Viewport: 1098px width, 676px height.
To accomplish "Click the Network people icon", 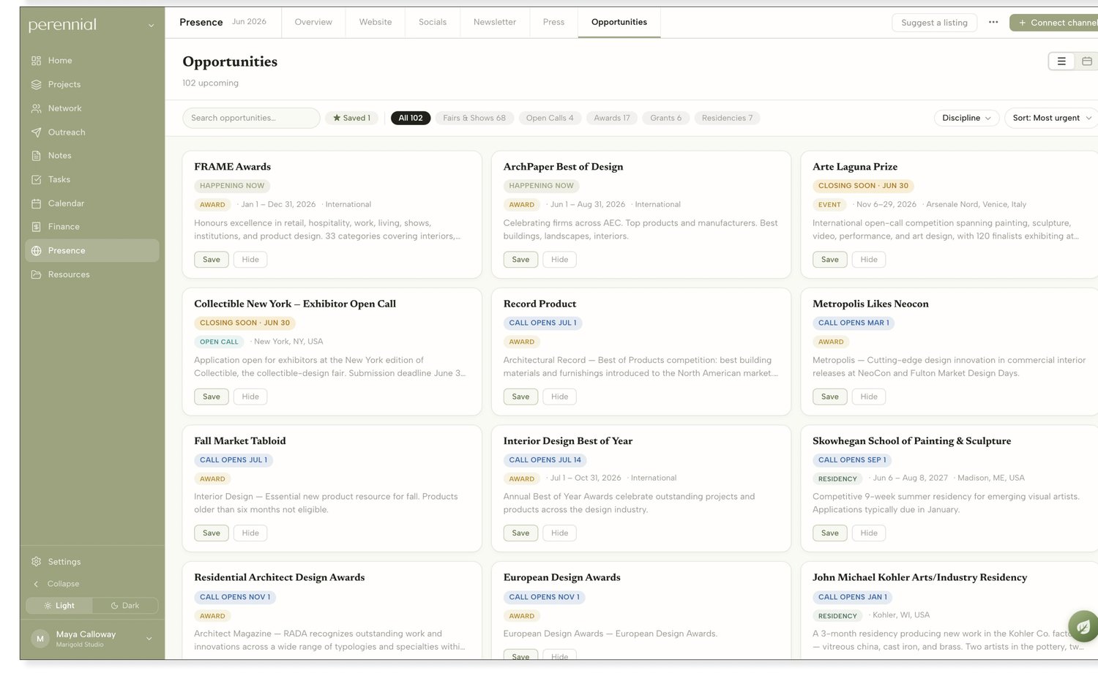I will 36,108.
